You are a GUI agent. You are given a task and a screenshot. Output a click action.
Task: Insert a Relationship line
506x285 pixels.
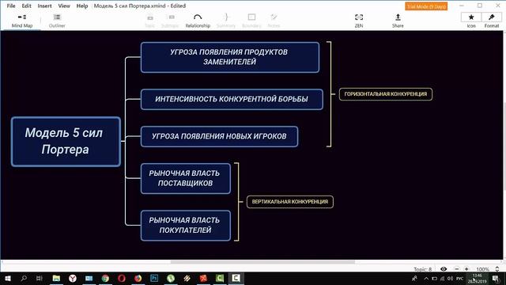pyautogui.click(x=198, y=21)
